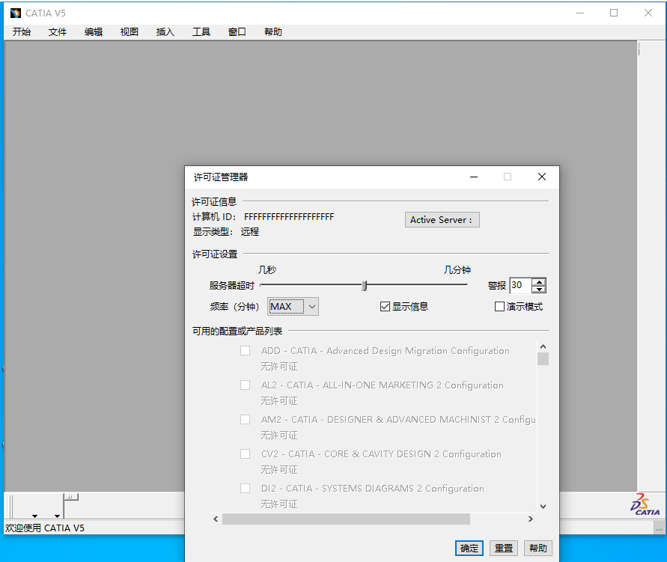The width and height of the screenshot is (667, 562).
Task: Click the status bar ellipsis icon at right
Action: pos(659,529)
